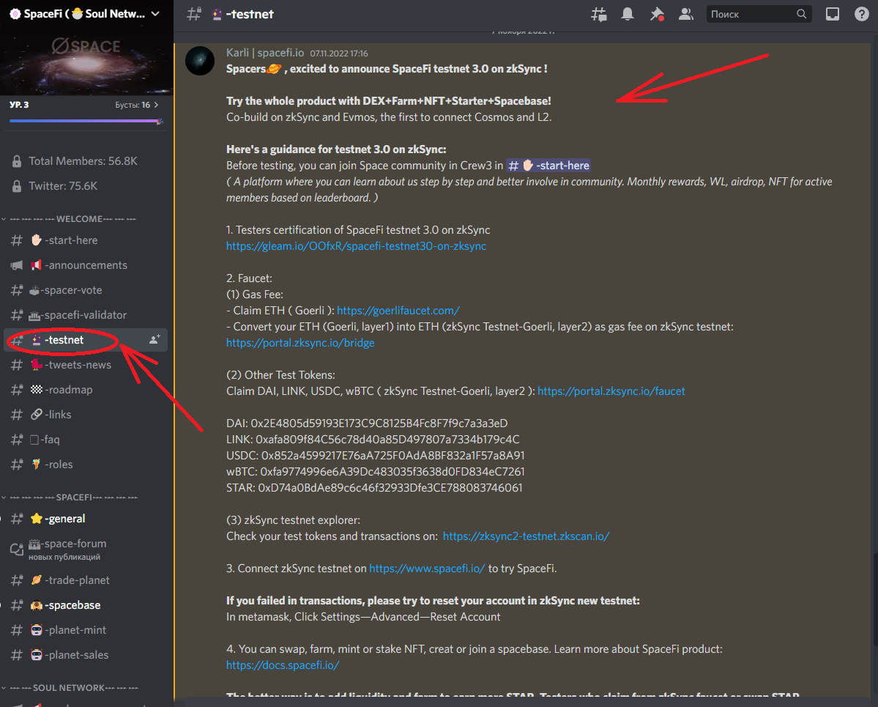878x707 pixels.
Task: Open the -announcements channel
Action: point(86,265)
